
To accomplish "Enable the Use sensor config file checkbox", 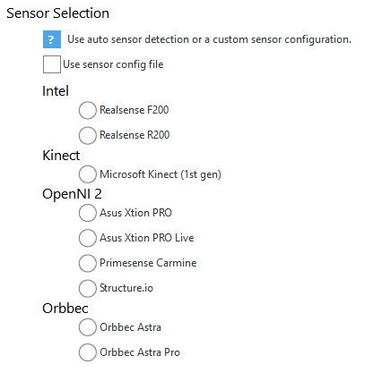I will click(52, 64).
